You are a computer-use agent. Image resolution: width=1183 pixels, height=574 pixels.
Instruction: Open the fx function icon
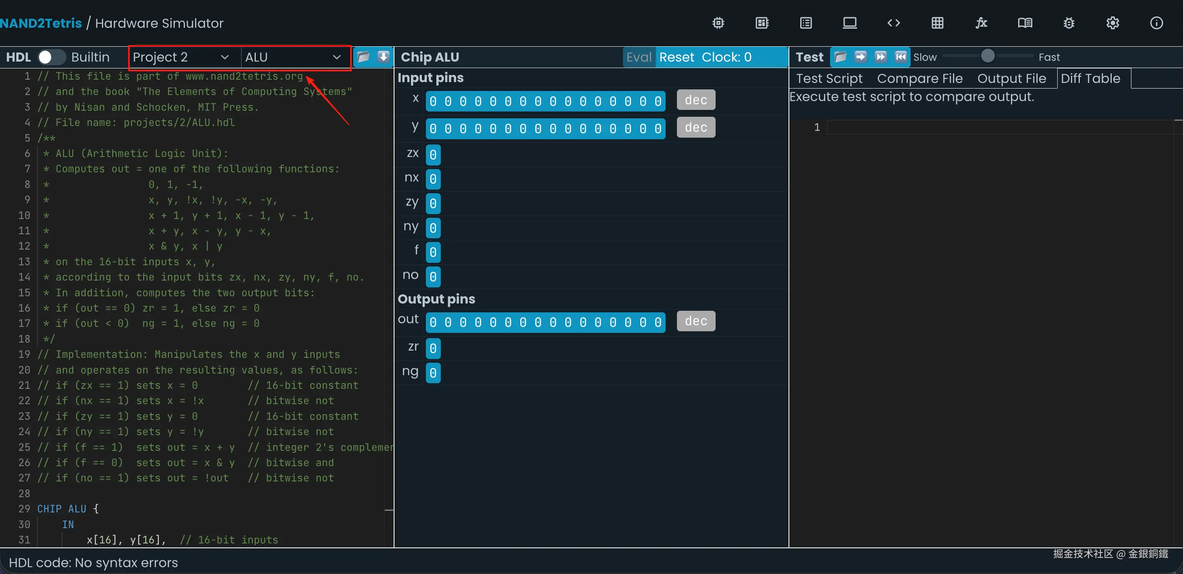coord(981,23)
